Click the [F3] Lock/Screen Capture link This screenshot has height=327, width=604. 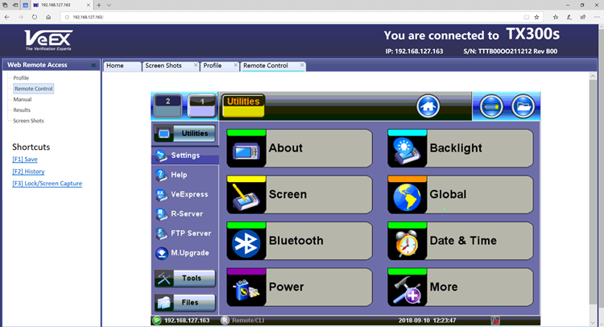pos(47,184)
